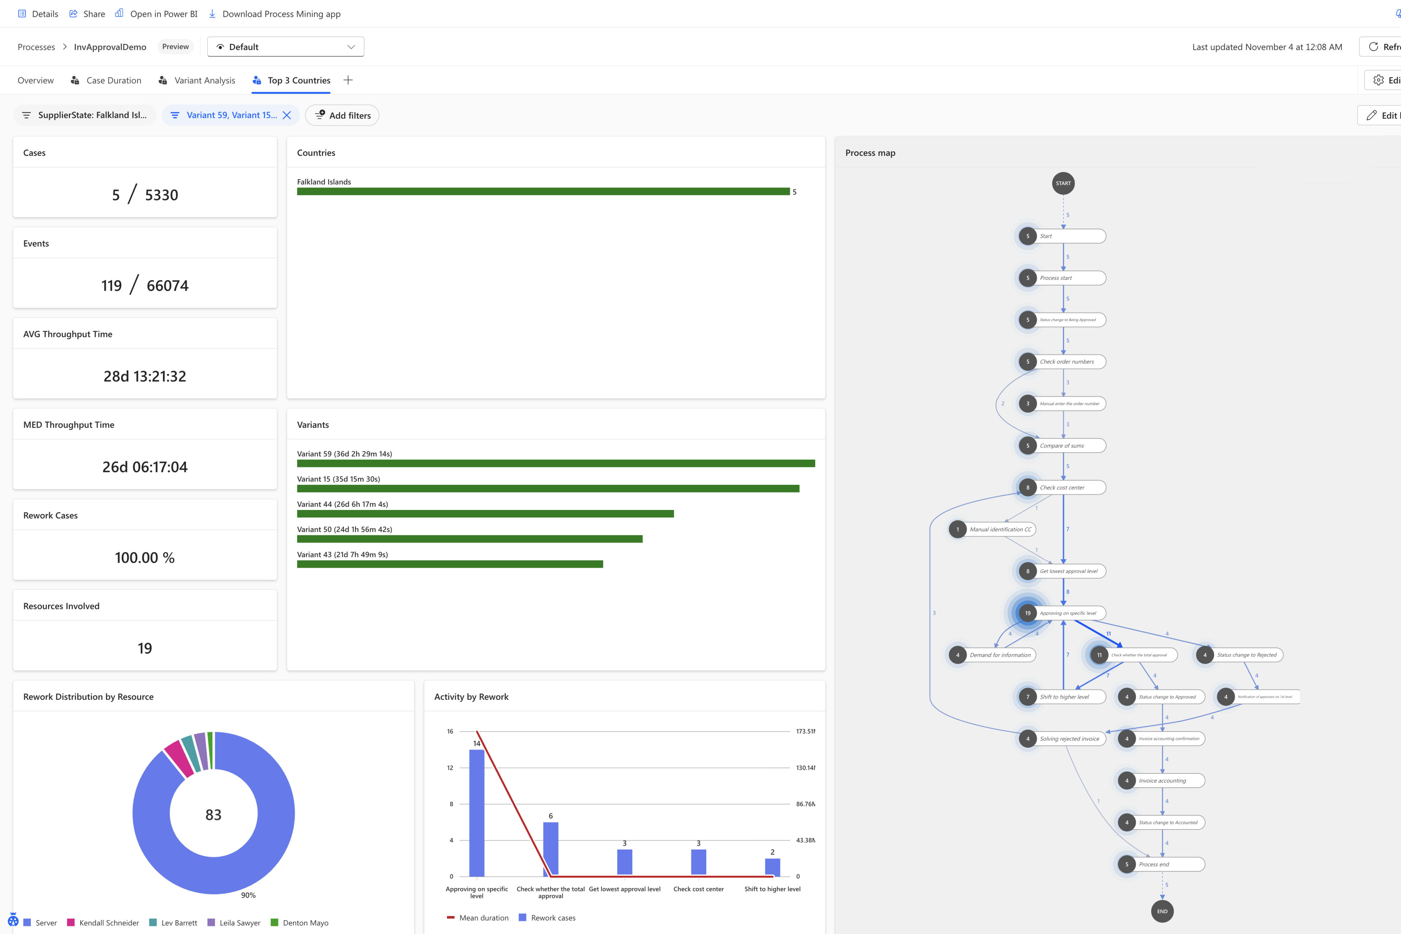This screenshot has height=934, width=1401.
Task: Click InvApprovalDemo breadcrumb
Action: coord(110,47)
